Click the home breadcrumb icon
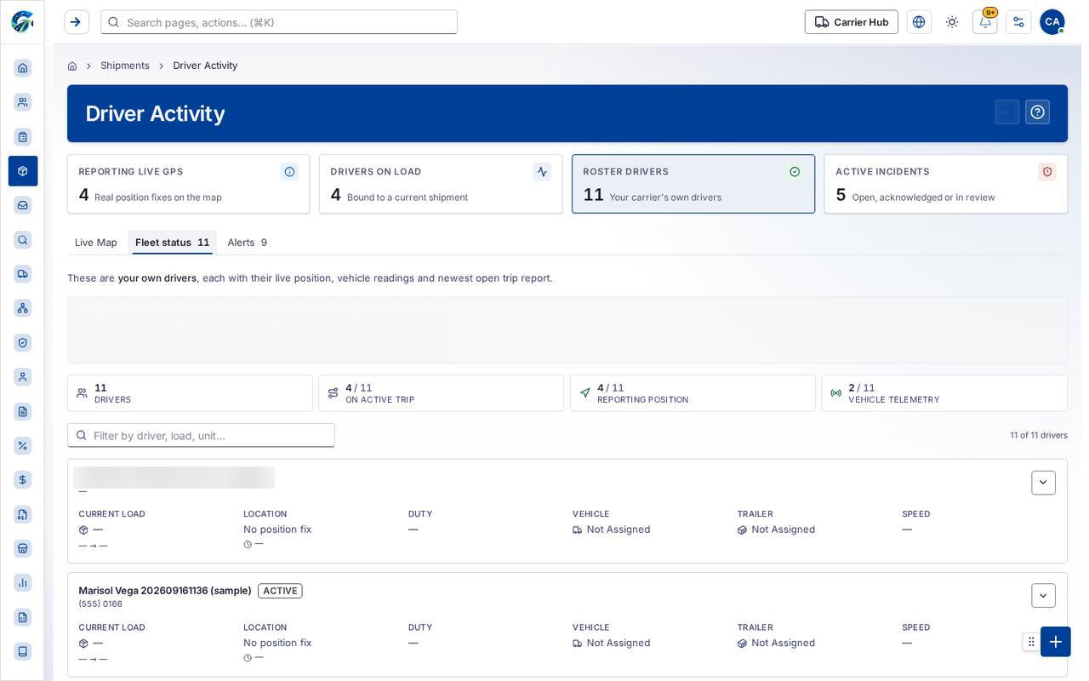The height and width of the screenshot is (681, 1089). click(72, 66)
